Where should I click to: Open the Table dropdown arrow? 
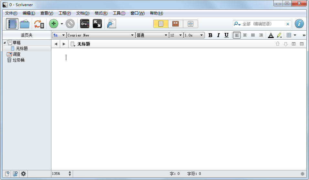pyautogui.click(x=295, y=35)
